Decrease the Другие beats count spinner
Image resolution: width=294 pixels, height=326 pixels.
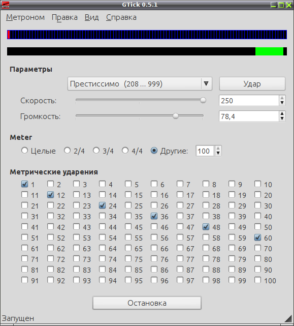pos(218,154)
